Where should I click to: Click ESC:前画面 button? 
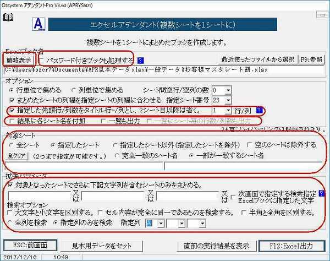point(30,245)
